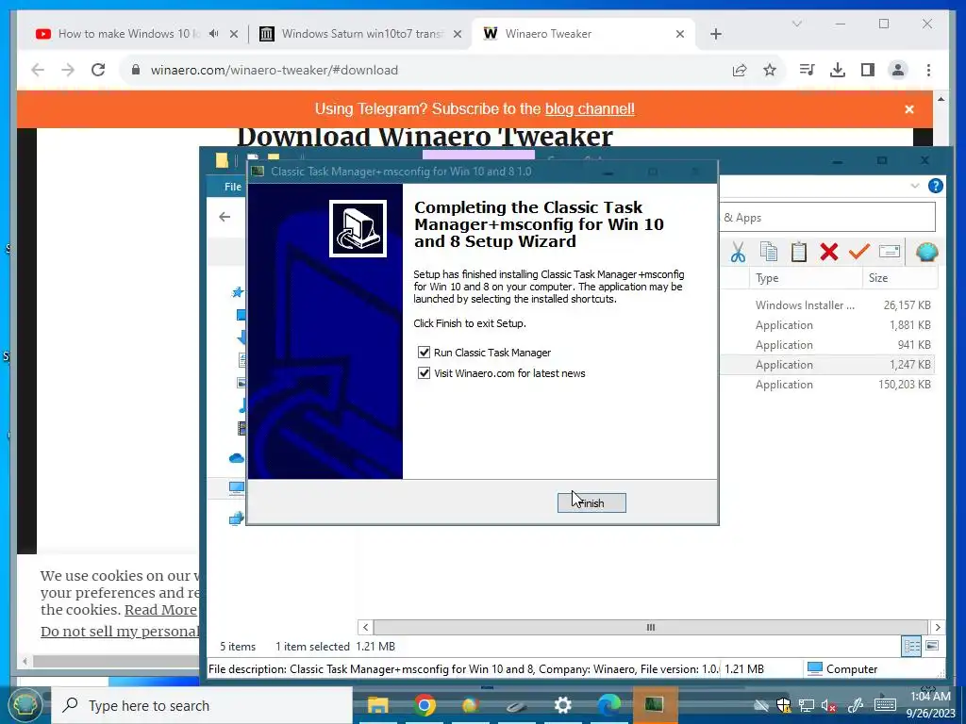Toggle Chrome side panel icon
This screenshot has width=966, height=724.
pyautogui.click(x=868, y=70)
